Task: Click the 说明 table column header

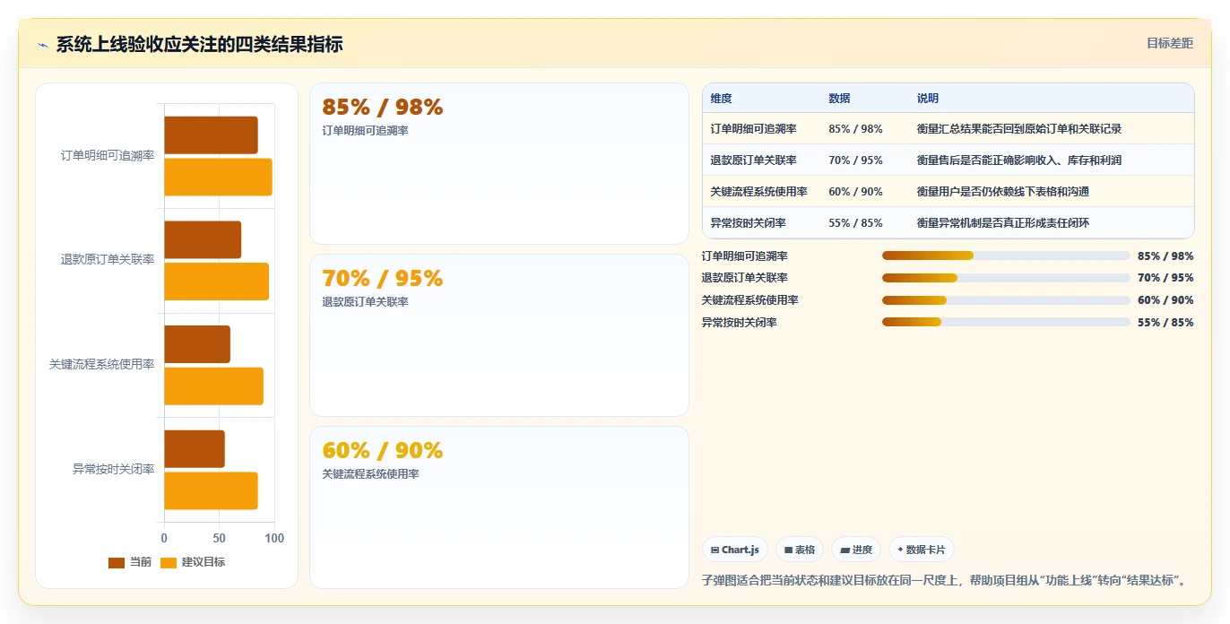Action: coord(928,99)
